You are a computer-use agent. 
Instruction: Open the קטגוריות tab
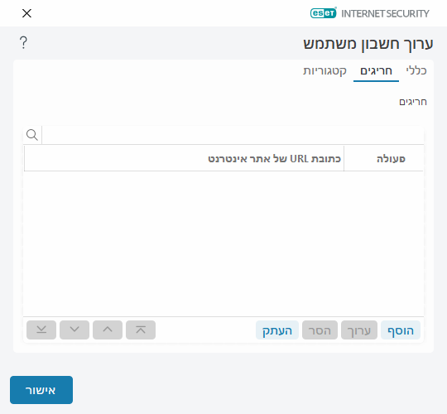click(x=324, y=70)
